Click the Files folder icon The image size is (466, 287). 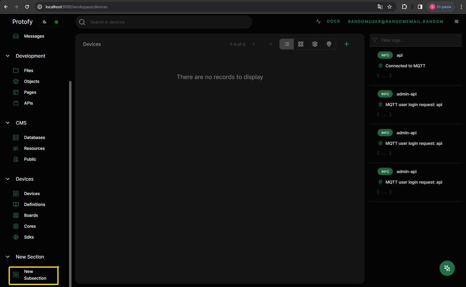16,71
